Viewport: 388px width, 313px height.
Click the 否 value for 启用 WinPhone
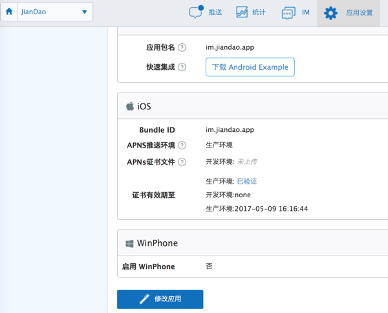tap(209, 266)
